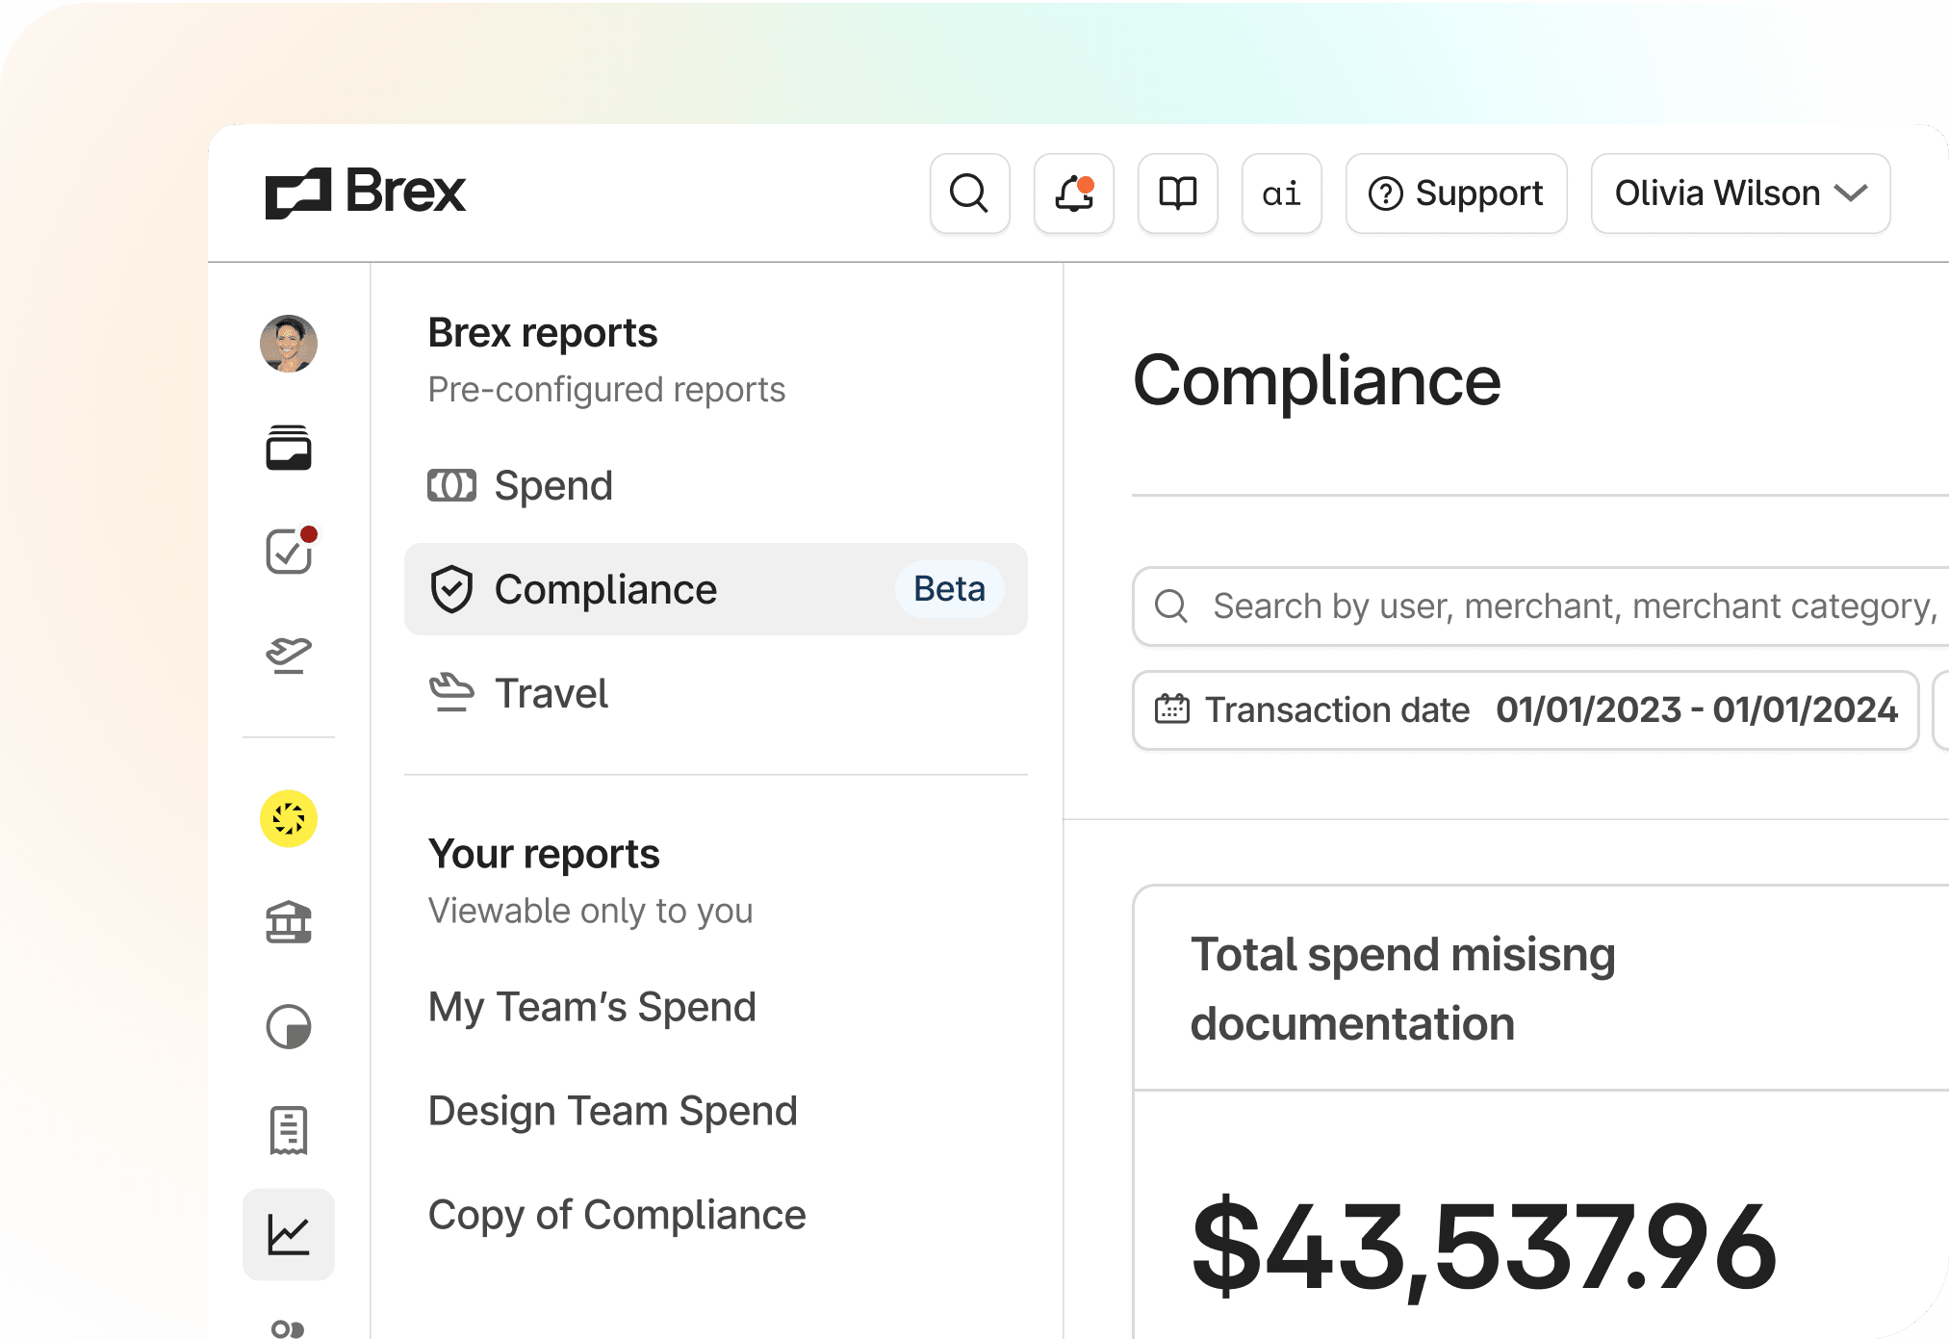1949x1339 pixels.
Task: Open the Brex logo homepage link
Action: [x=365, y=192]
